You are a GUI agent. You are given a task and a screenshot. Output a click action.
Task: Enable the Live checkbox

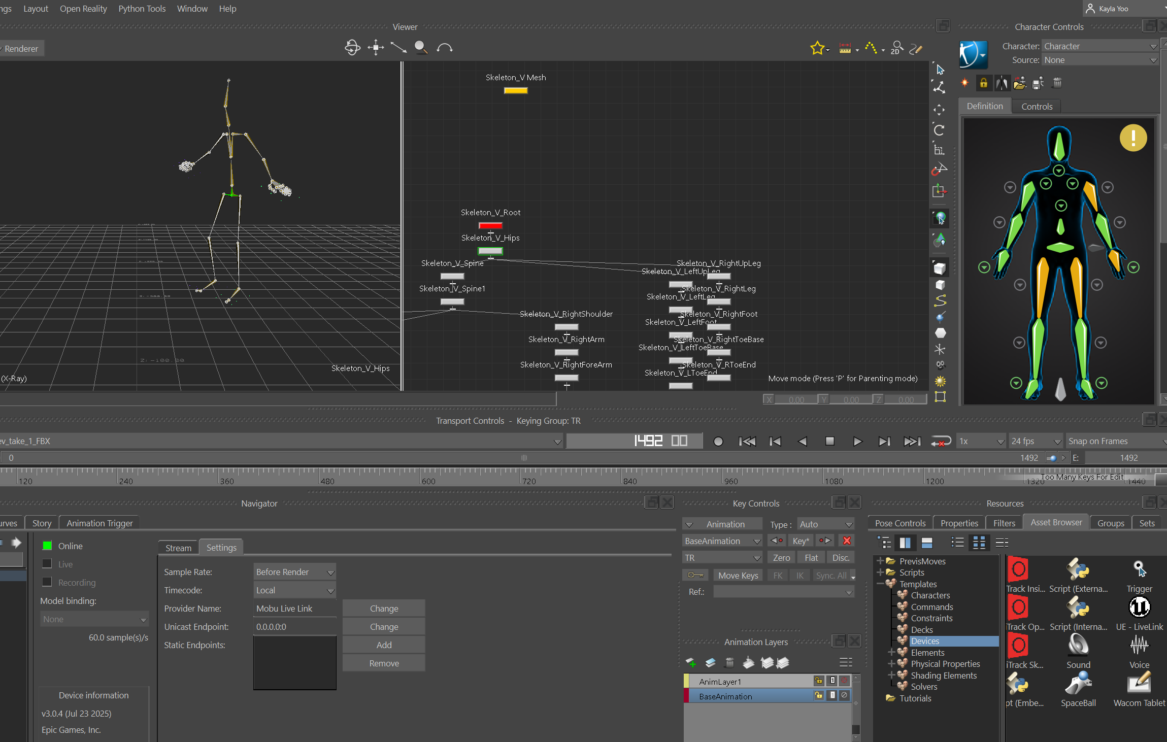47,564
